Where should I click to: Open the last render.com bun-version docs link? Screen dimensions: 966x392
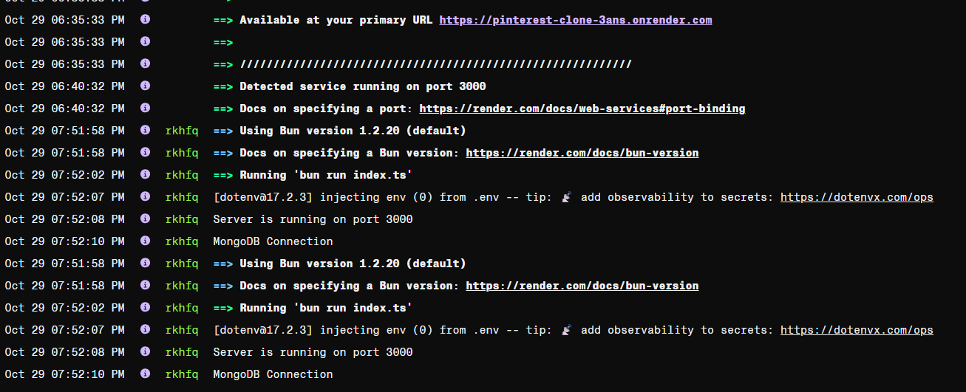(582, 286)
